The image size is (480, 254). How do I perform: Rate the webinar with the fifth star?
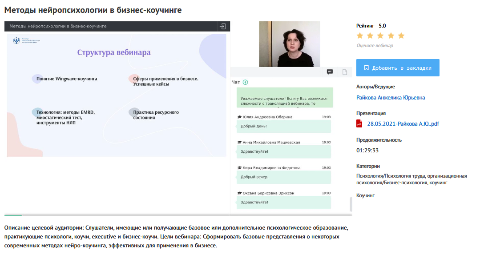pos(401,36)
